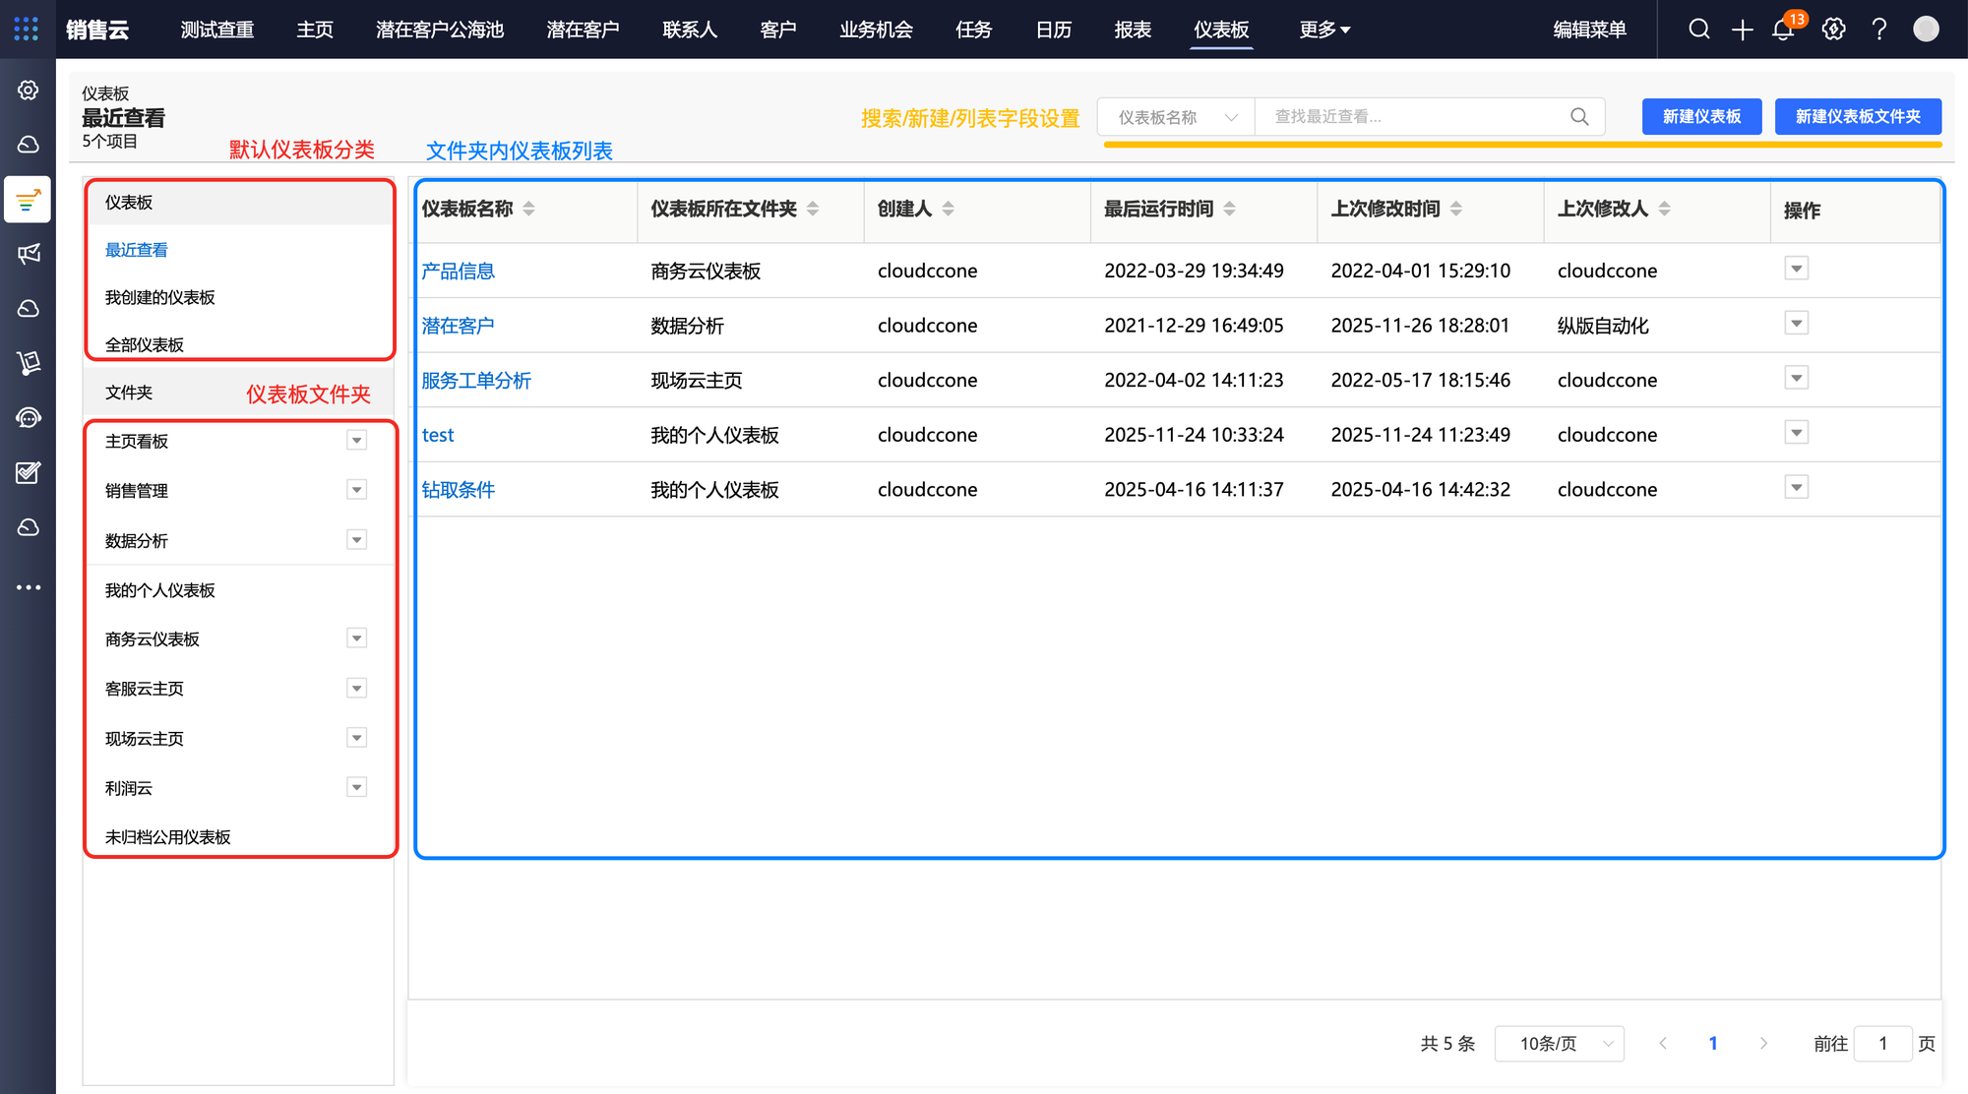Click the global search magnifier icon
This screenshot has width=1968, height=1094.
(x=1698, y=30)
